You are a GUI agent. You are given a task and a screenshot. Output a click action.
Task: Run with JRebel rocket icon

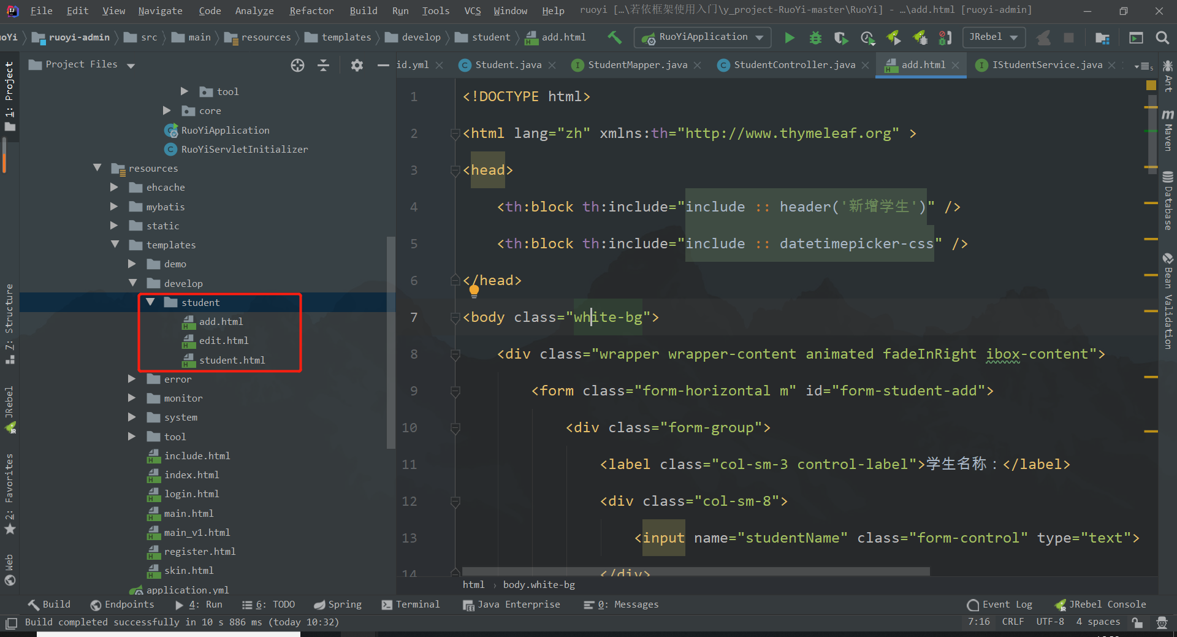(894, 38)
